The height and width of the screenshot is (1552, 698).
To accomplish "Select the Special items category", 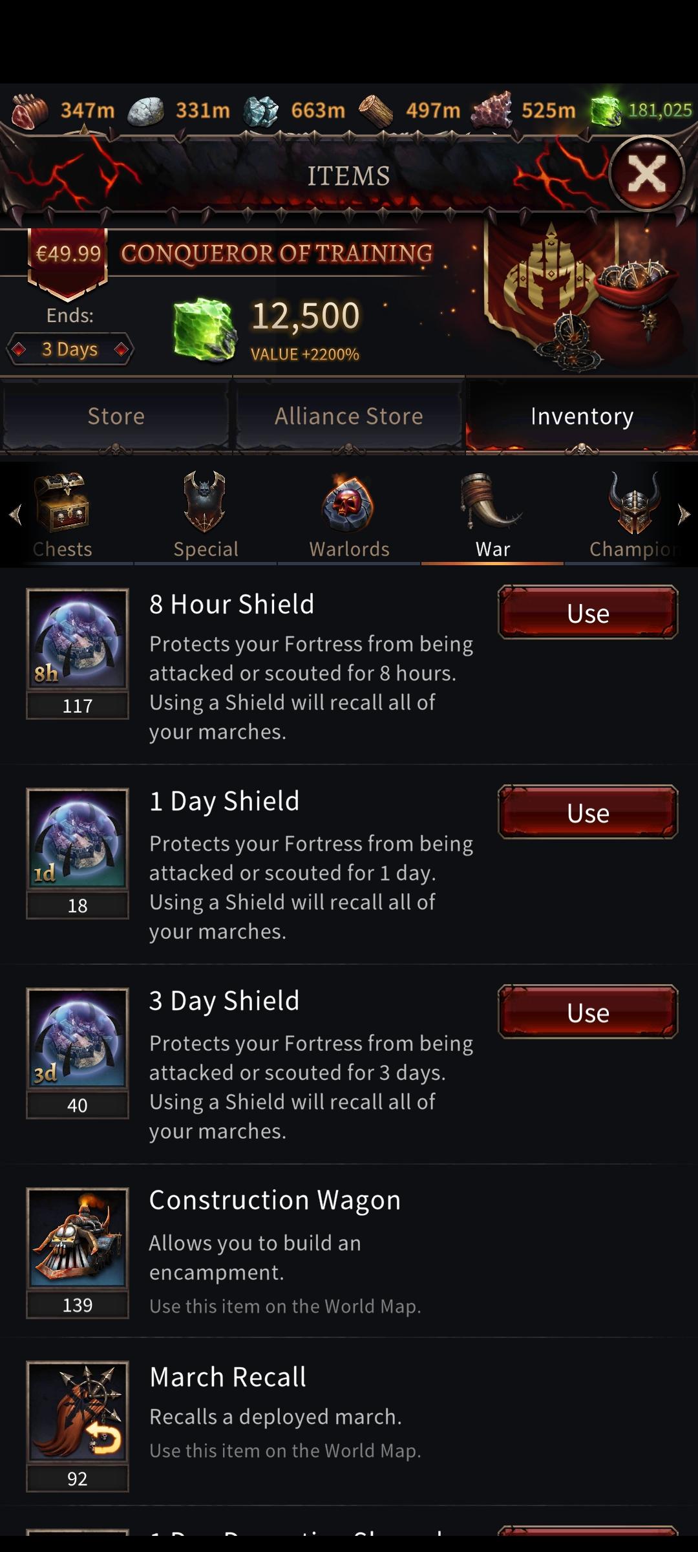I will point(206,514).
